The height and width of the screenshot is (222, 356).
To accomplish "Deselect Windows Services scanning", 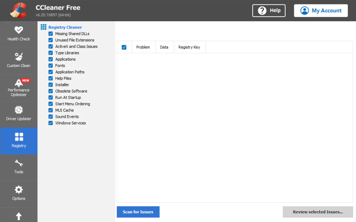I will pos(50,123).
